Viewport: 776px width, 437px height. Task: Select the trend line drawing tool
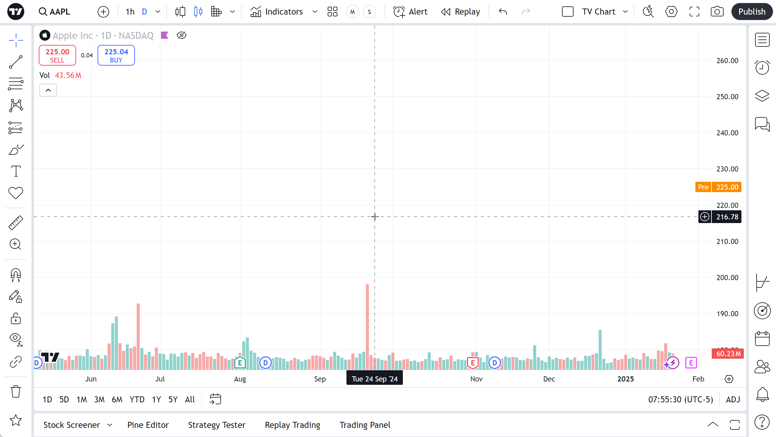(x=16, y=62)
